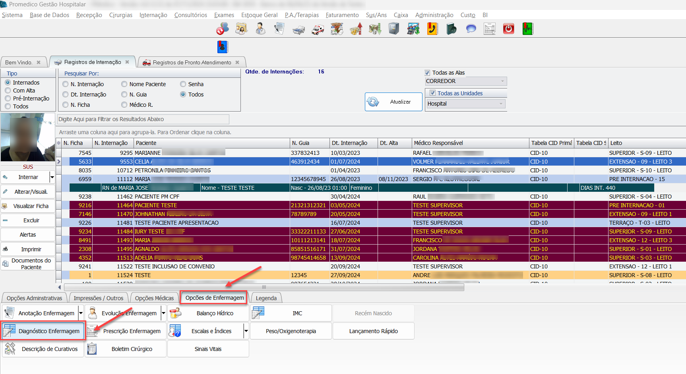Click the red power button icon
Viewport: 686px width, 374px height.
coord(508,29)
